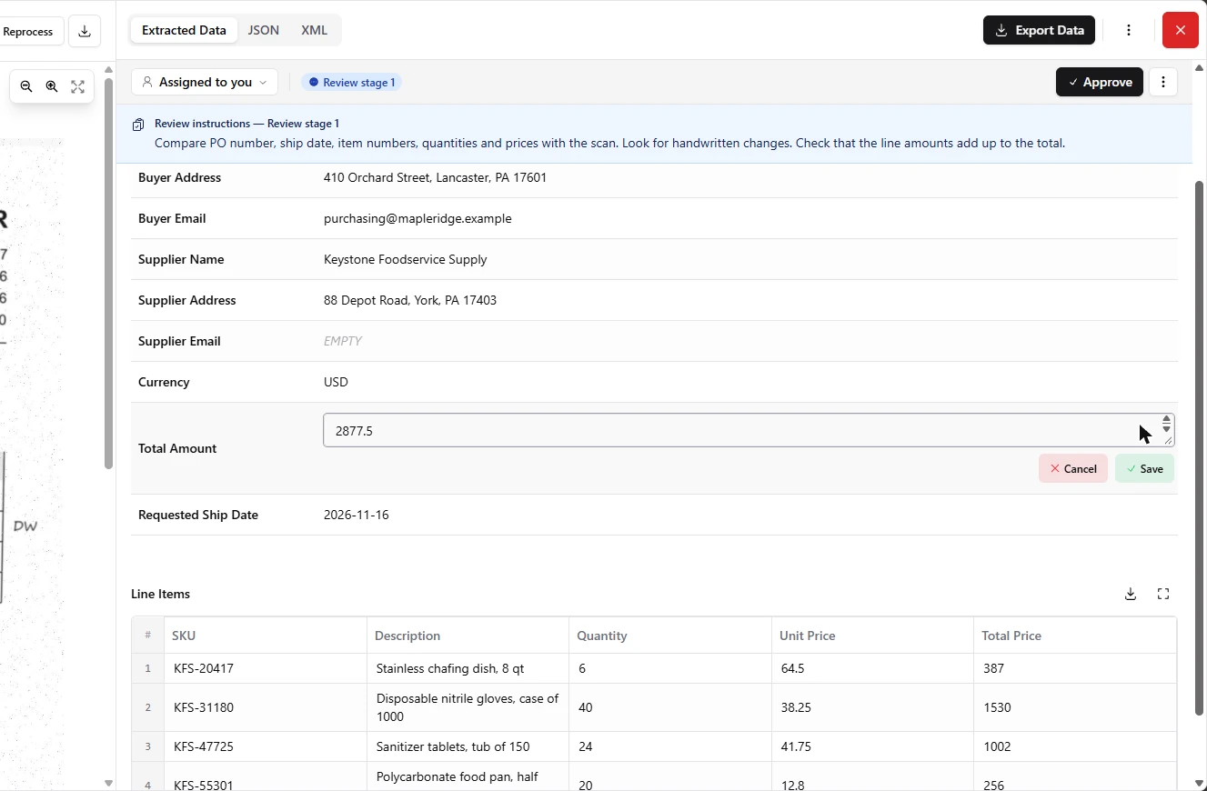Screen dimensions: 1207x791
Task: Click Unit Price cell 38.25
Action: (x=872, y=707)
